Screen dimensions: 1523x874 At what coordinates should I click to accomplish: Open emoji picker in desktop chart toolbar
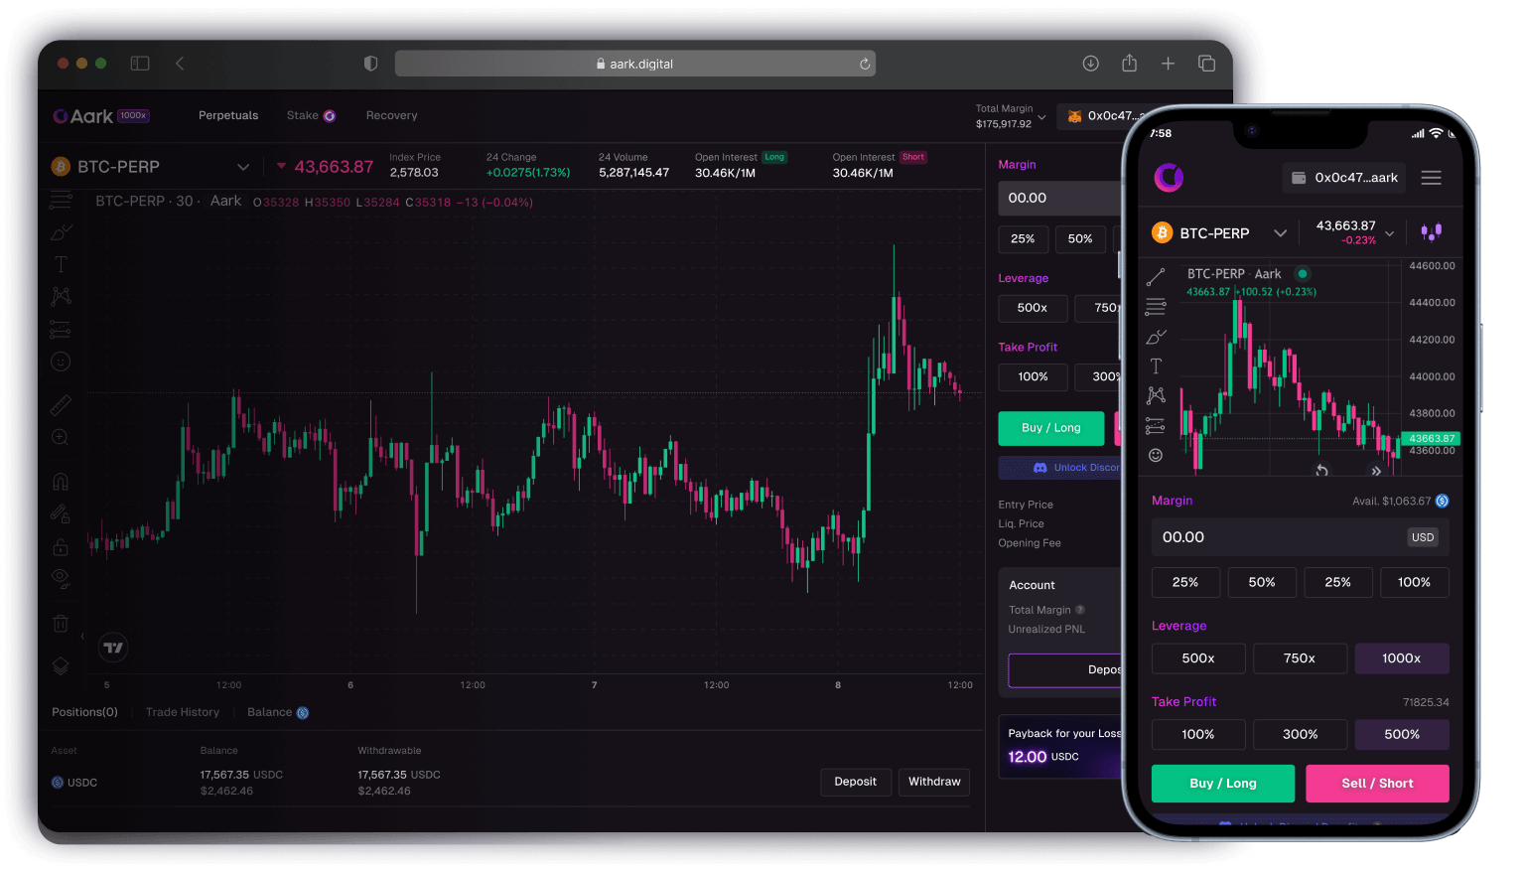[61, 362]
